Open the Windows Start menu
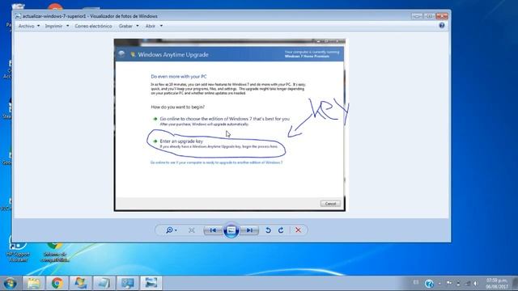 point(10,283)
